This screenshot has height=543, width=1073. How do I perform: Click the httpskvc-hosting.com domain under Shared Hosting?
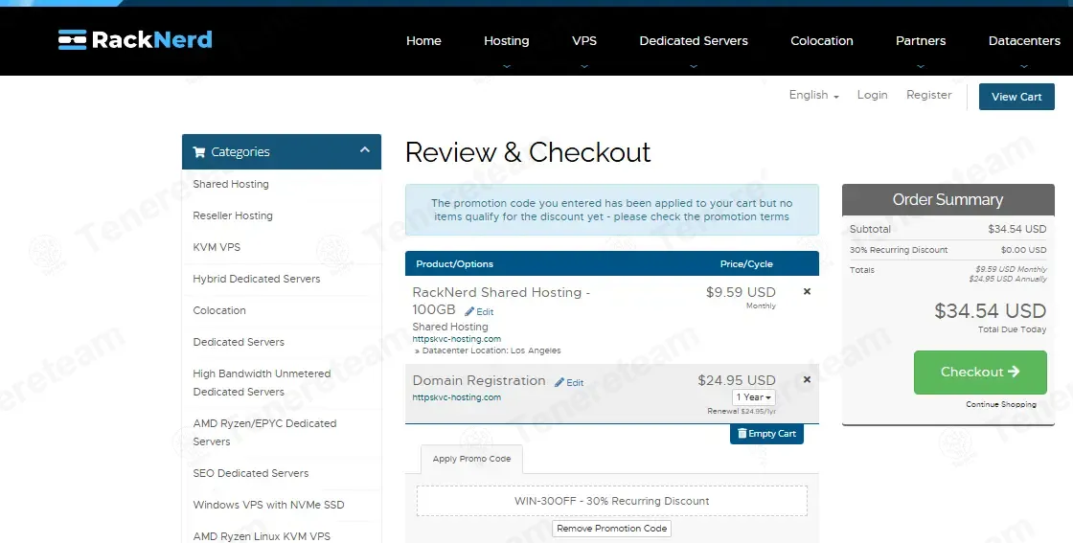click(x=456, y=339)
